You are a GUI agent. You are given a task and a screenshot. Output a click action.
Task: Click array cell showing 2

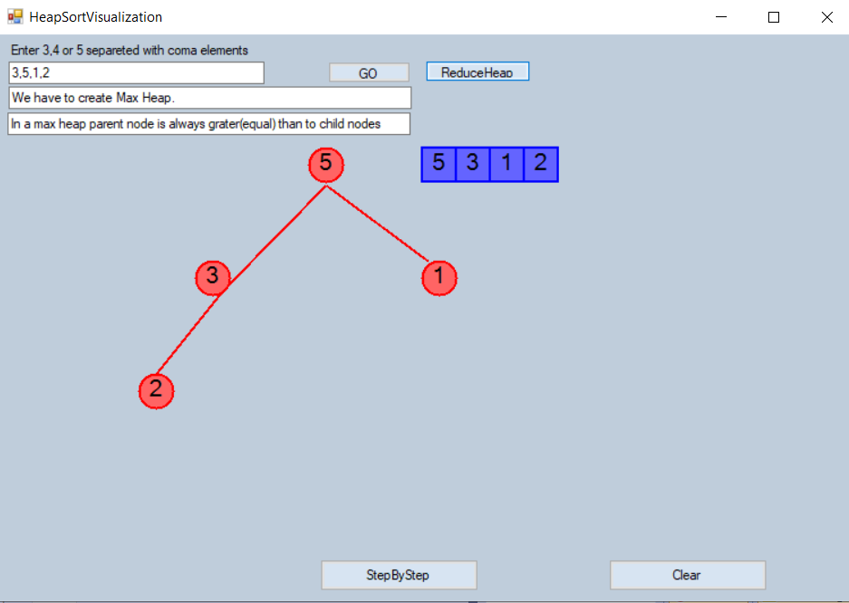point(541,164)
